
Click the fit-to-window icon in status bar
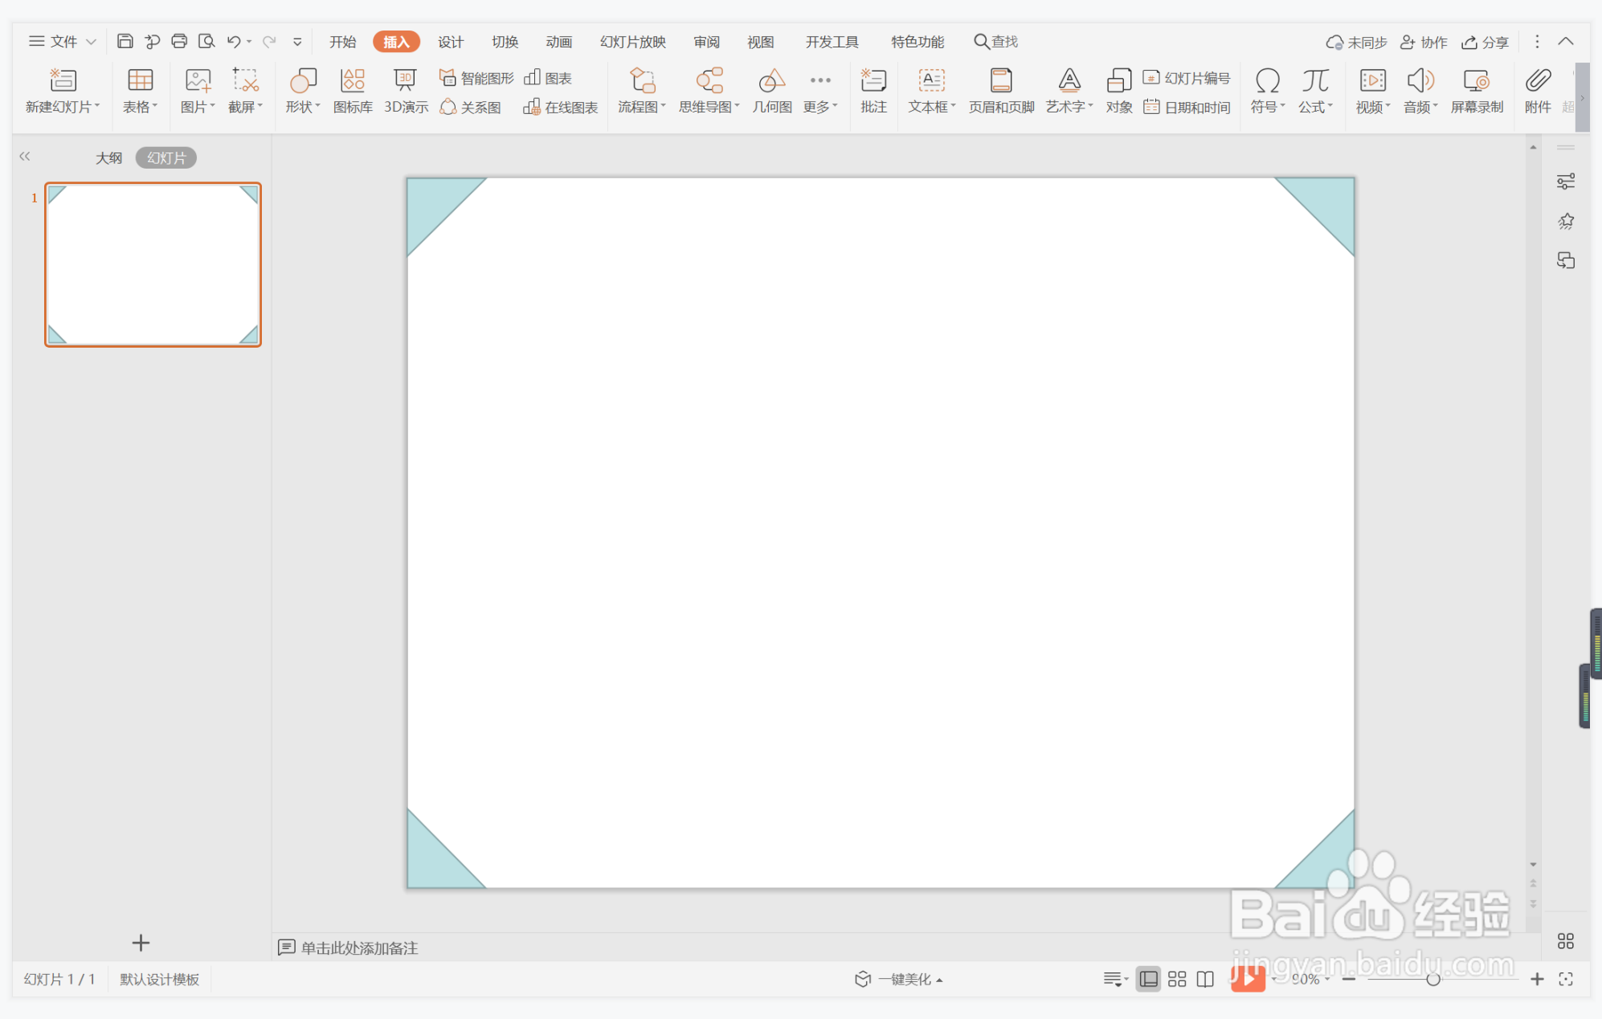tap(1566, 979)
